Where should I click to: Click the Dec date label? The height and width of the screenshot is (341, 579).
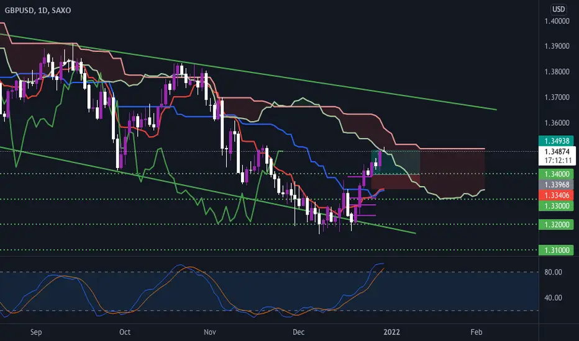[298, 332]
